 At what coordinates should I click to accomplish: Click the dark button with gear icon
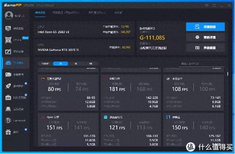(x=205, y=37)
